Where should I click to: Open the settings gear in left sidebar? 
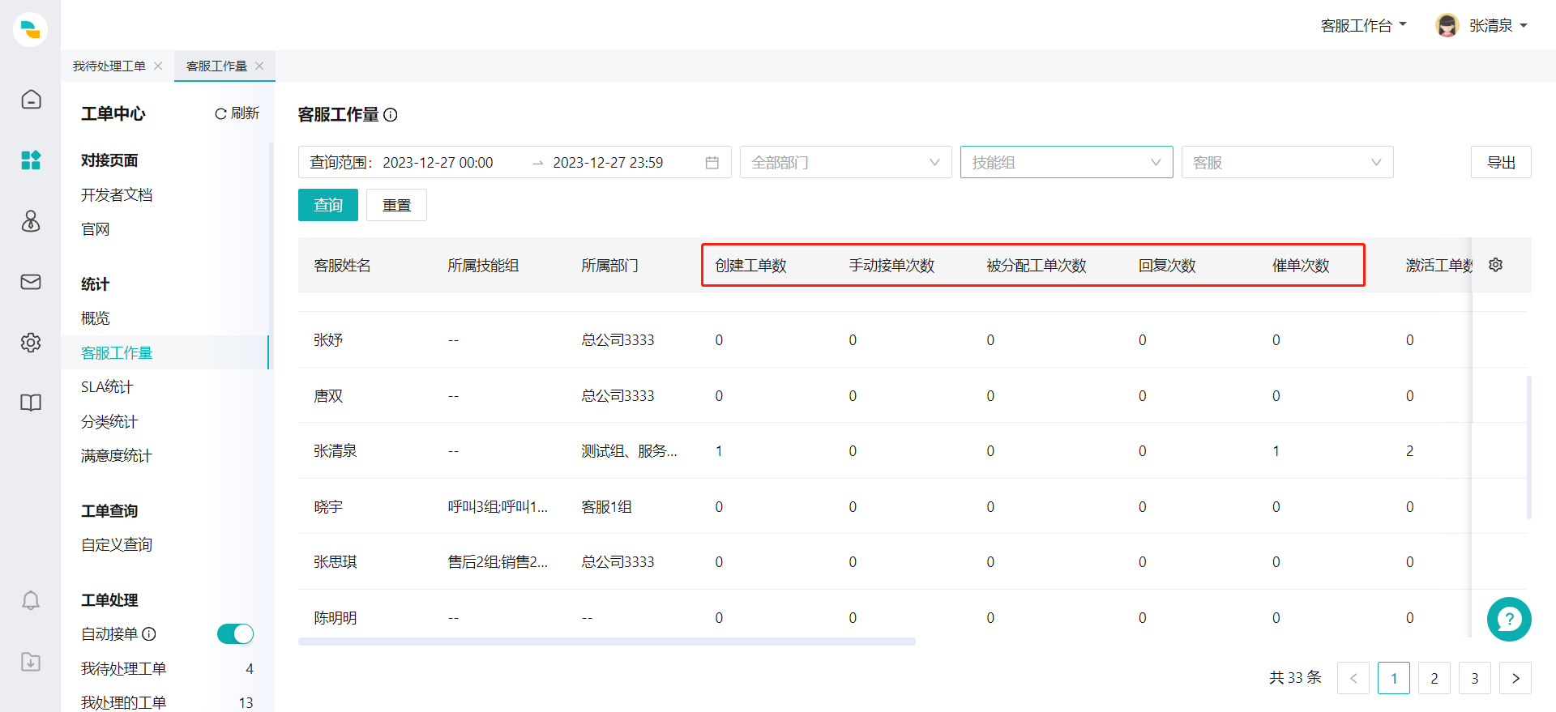coord(31,342)
